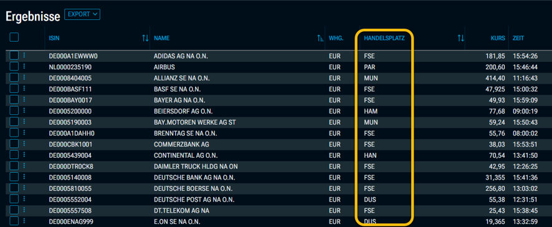The width and height of the screenshot is (552, 227).
Task: Open three-dot menu for ADIDAS AG row
Action: [24, 56]
